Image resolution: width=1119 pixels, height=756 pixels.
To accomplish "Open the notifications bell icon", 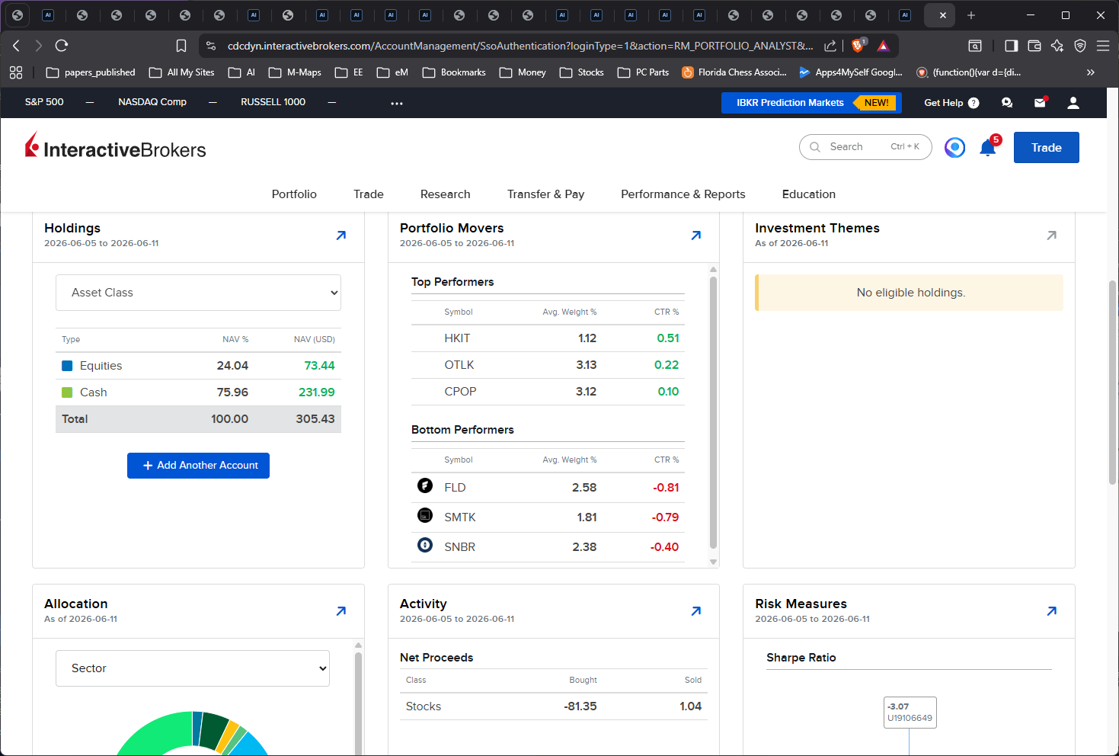I will (988, 148).
